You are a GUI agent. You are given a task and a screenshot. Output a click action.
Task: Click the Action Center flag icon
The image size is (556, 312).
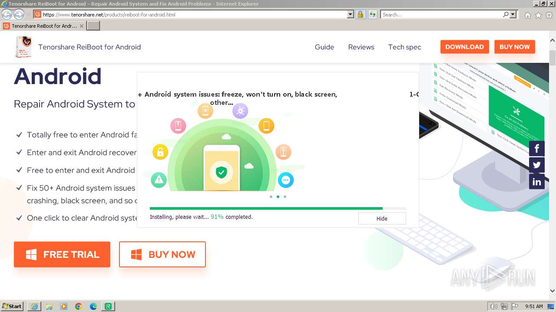515,306
